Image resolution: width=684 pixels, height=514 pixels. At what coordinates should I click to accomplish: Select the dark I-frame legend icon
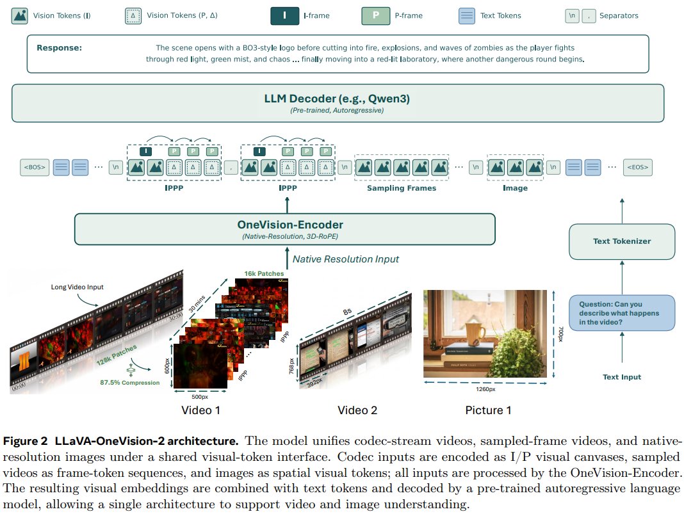coord(284,16)
